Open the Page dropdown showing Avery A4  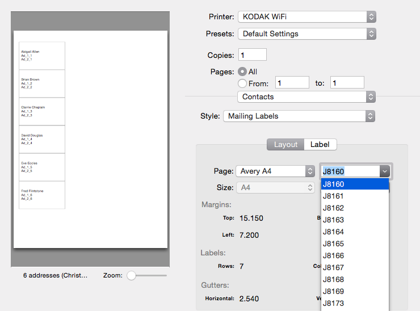[x=275, y=171]
